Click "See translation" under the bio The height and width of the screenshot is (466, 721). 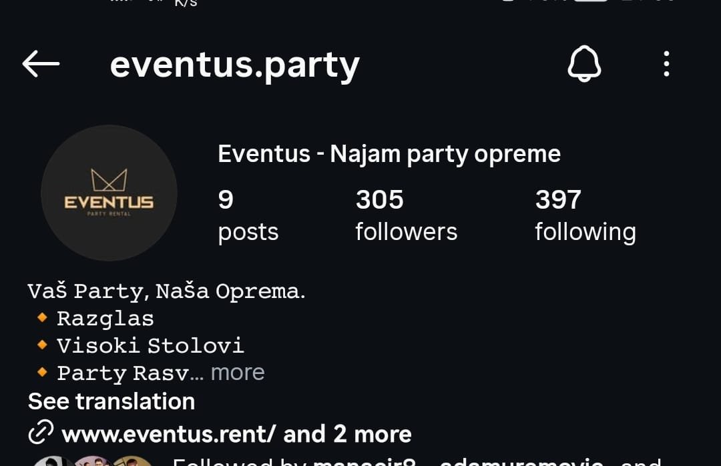[111, 401]
